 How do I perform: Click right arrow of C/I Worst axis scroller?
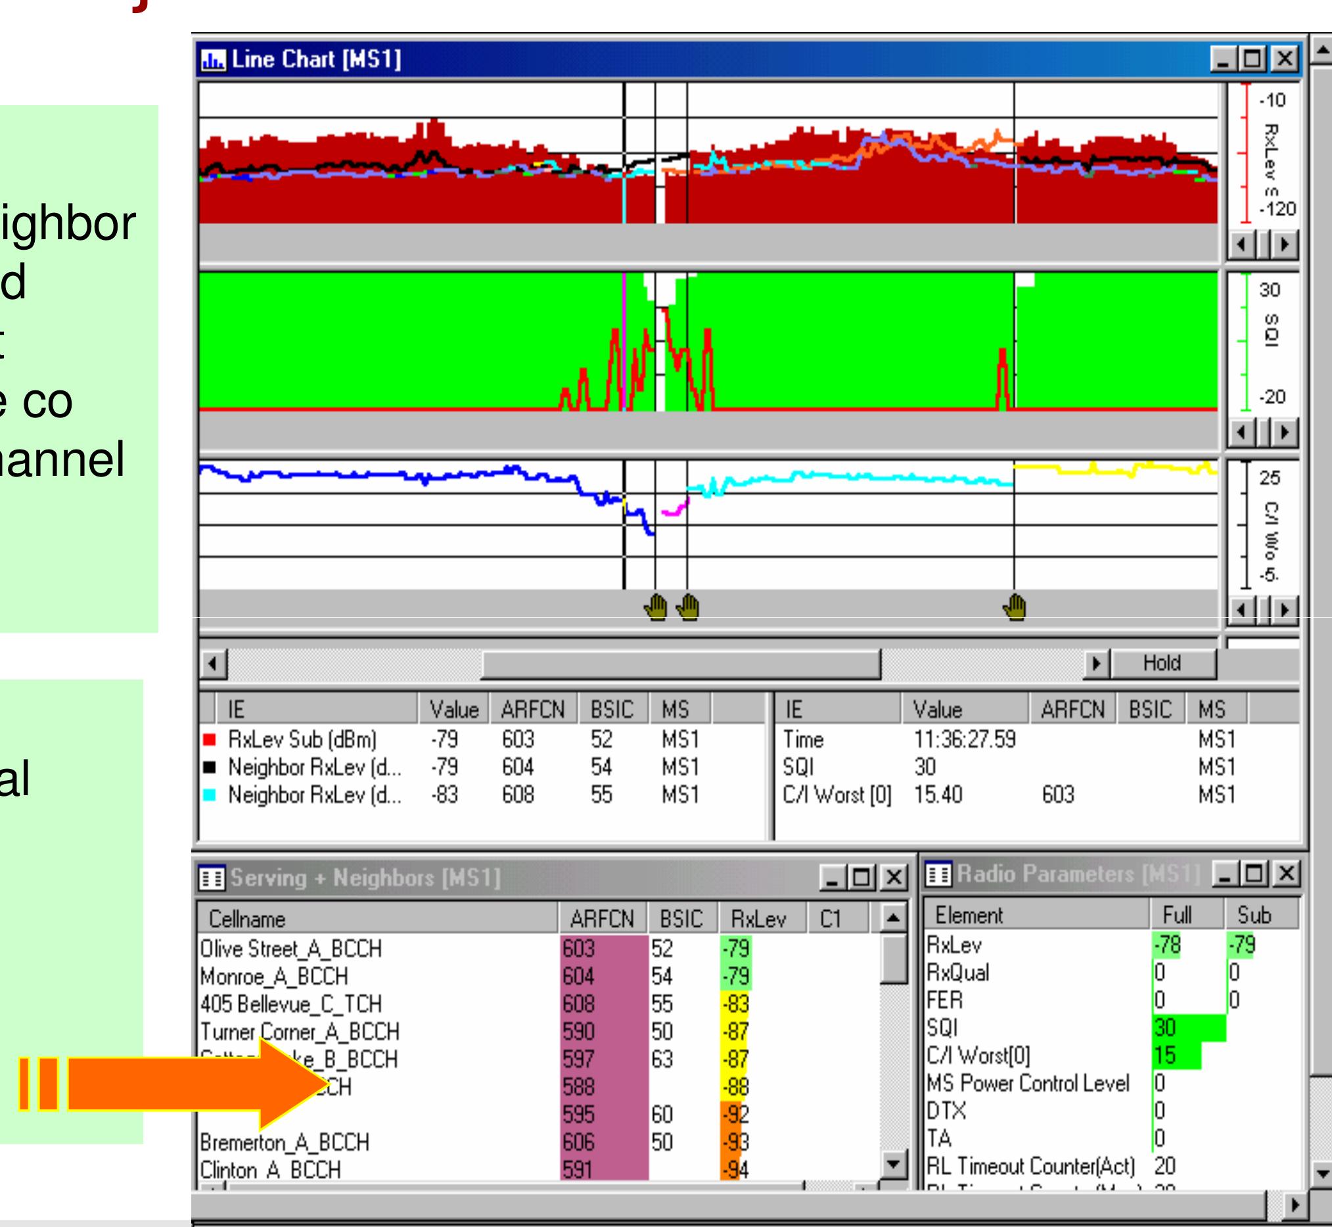pos(1284,609)
